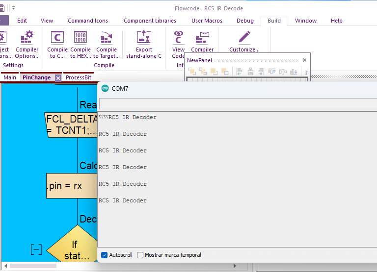Open Command Icons ribbon tab
This screenshot has height=272, width=377.
point(88,21)
